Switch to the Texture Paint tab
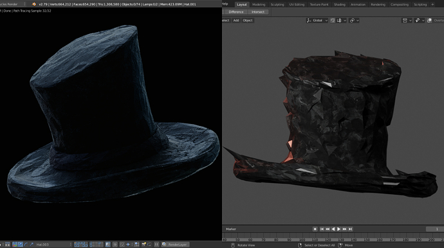Viewport: 444px width, 248px height. point(319,4)
